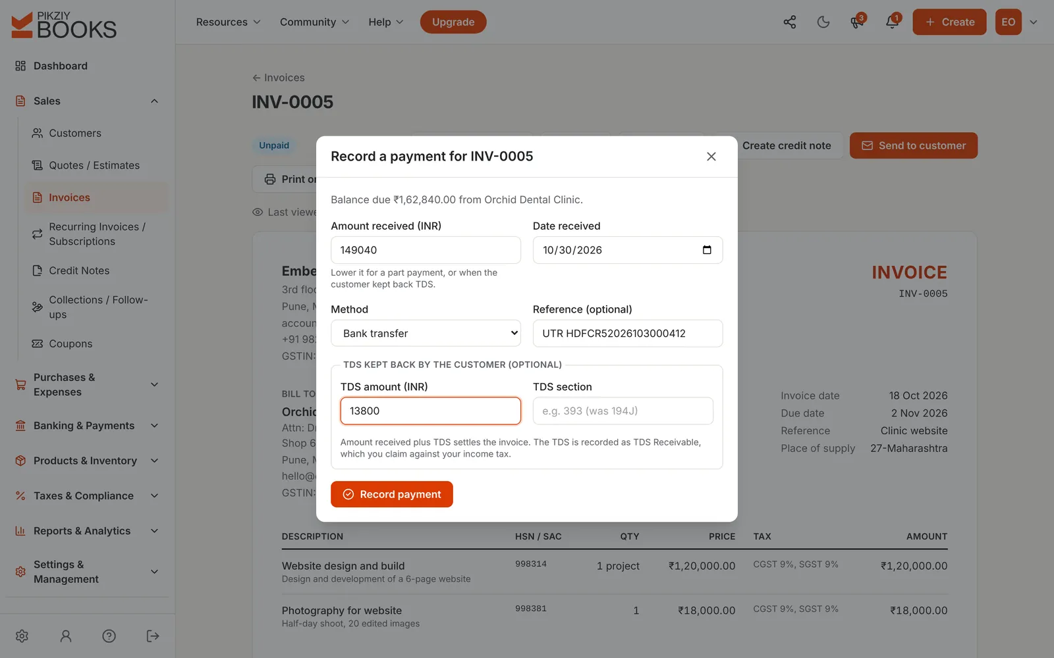Expand Reports & Analytics section
The height and width of the screenshot is (658, 1054).
pos(87,531)
